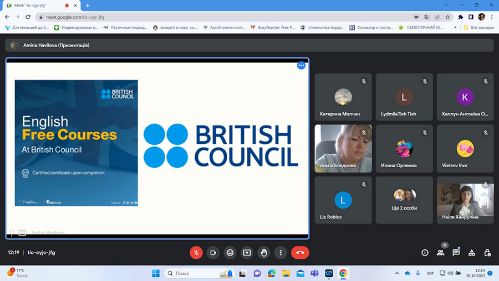Screen dimensions: 499x281
Task: End the call with red hang-up button
Action: (x=300, y=253)
